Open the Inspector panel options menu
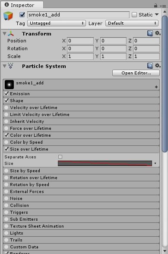Image resolution: width=168 pixels, height=254 pixels. coord(163,6)
